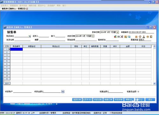Click the person icon in toolbar
159x115 pixels.
pyautogui.click(x=144, y=37)
